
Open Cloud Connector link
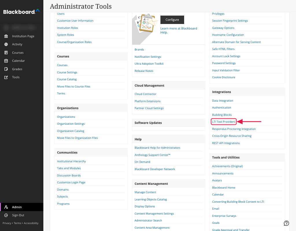[145, 94]
